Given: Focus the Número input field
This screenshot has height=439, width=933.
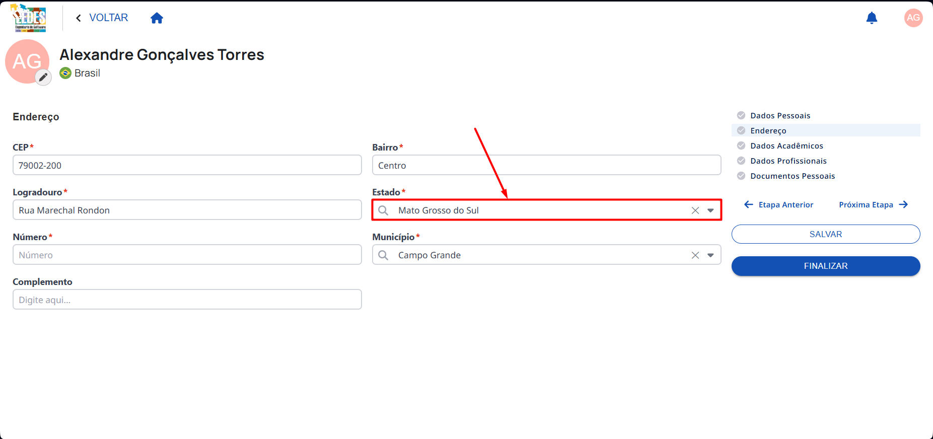Looking at the screenshot, I should coord(187,255).
